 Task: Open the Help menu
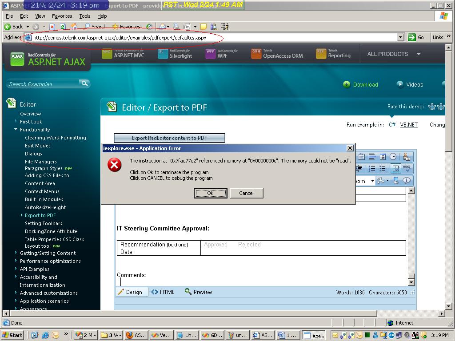[102, 16]
